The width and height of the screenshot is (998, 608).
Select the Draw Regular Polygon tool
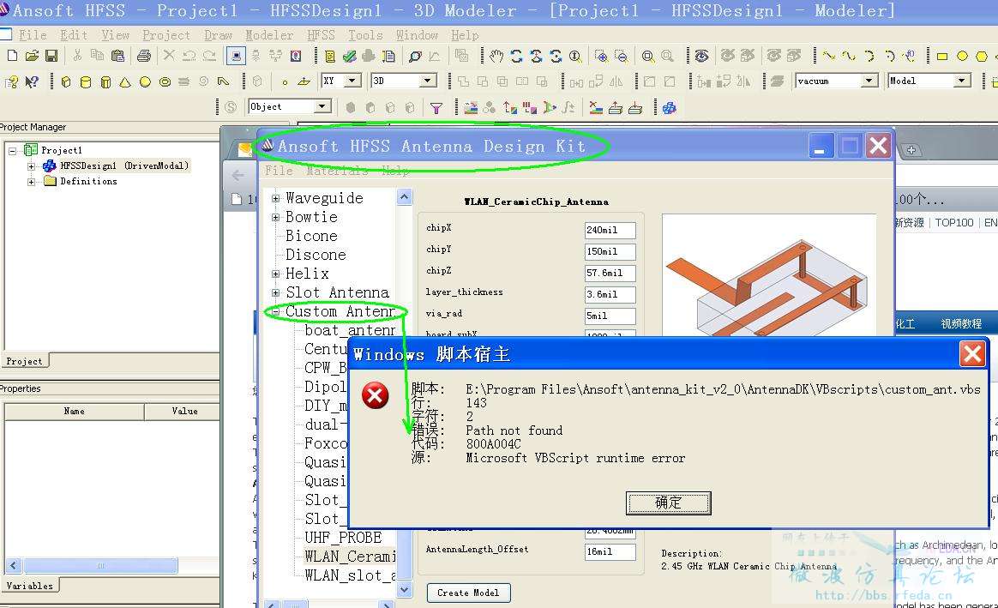pos(982,56)
